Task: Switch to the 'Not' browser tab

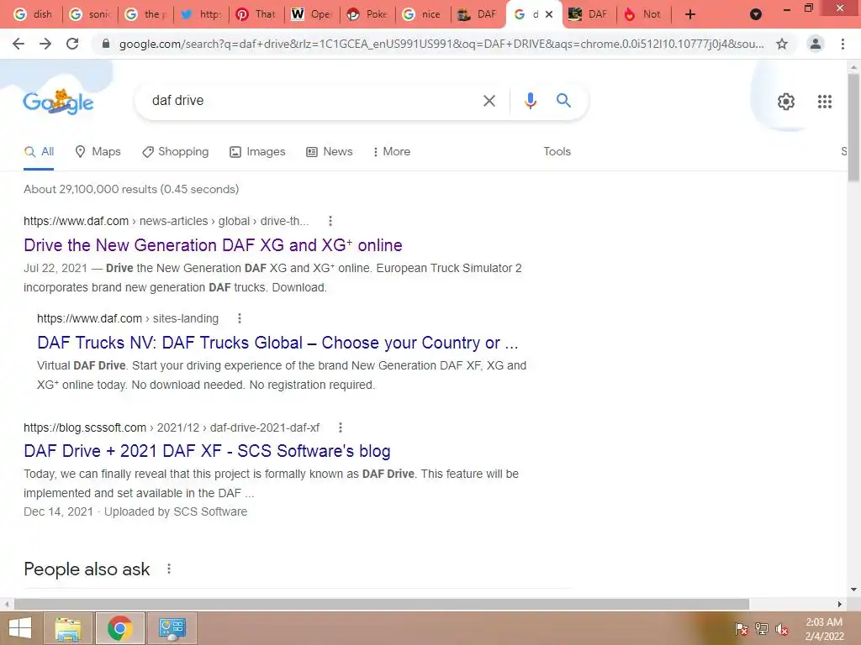Action: (643, 14)
